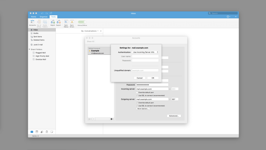Open the Authentication dropdown
266x150 pixels.
tap(146, 52)
